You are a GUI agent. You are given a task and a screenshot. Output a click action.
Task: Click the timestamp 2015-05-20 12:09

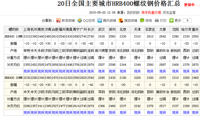click(x=102, y=12)
